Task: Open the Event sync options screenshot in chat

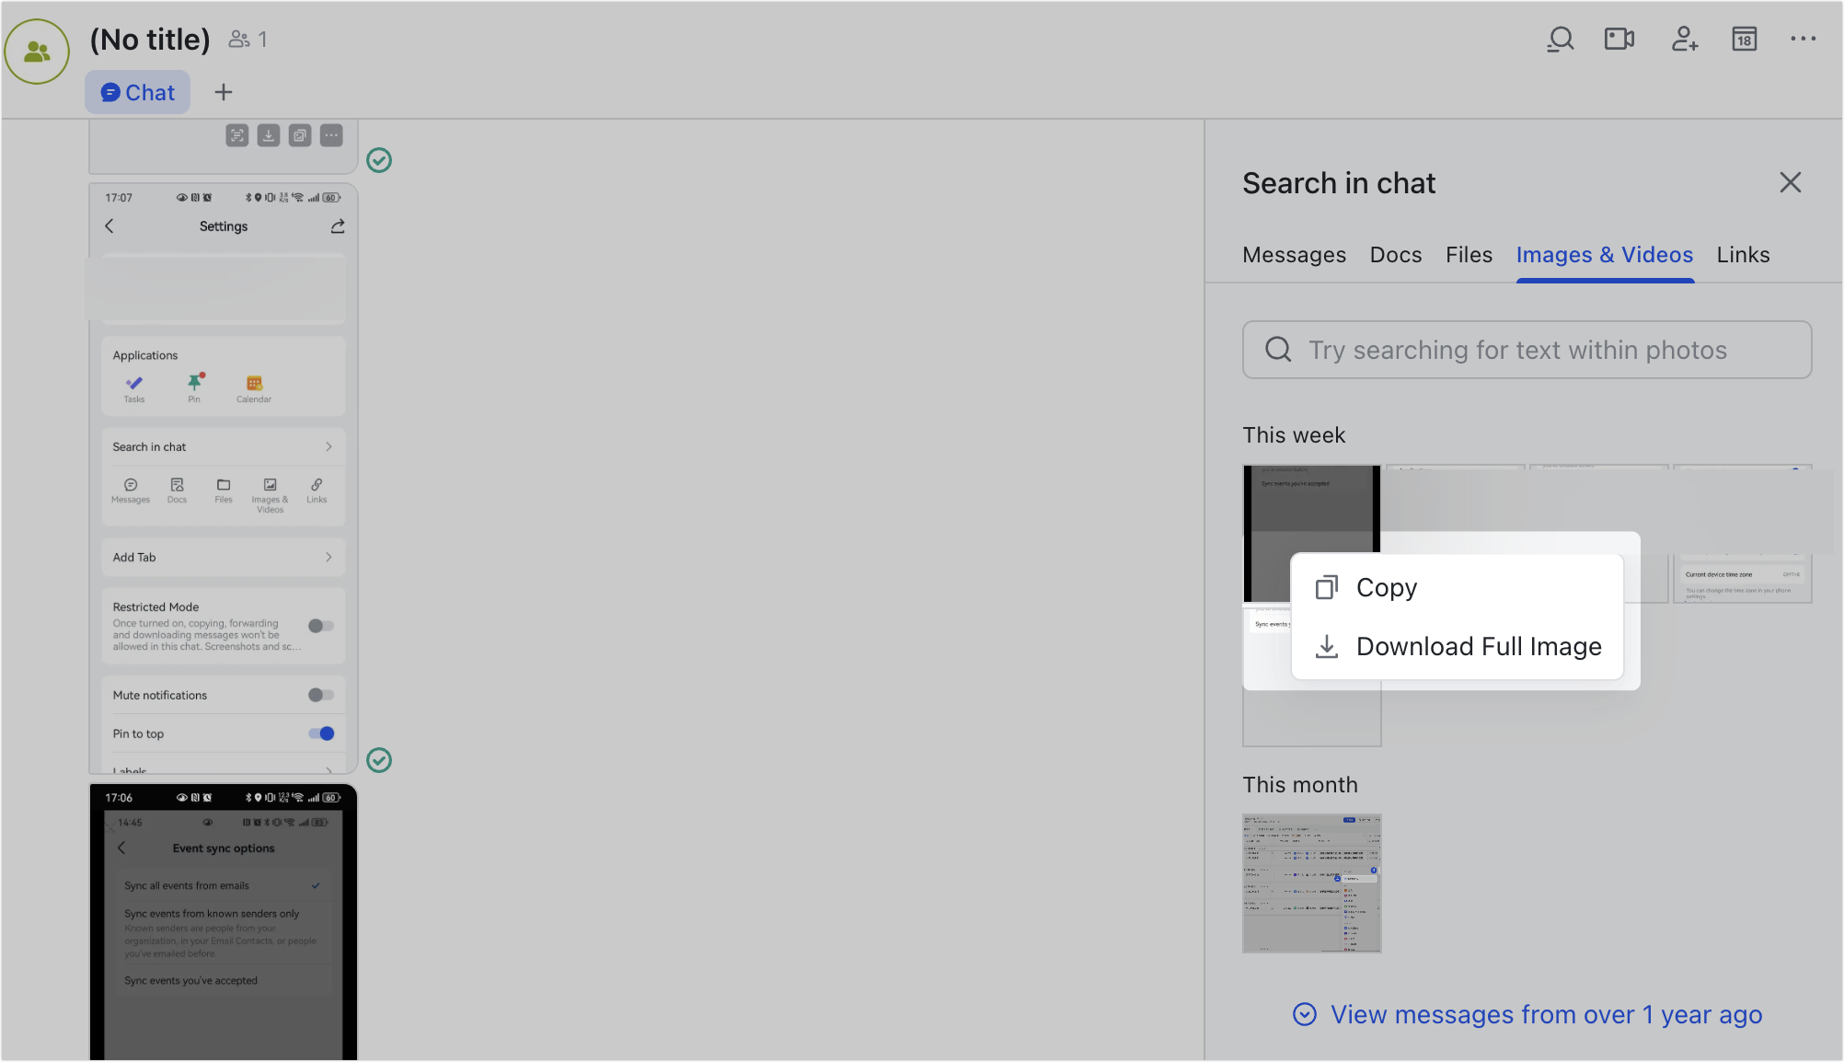Action: coord(224,922)
